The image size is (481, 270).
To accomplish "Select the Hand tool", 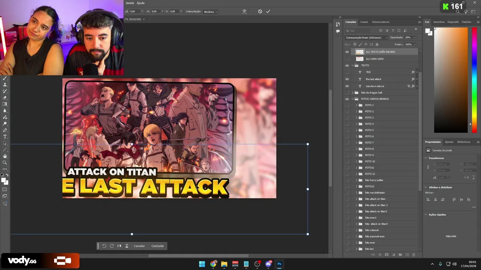I will pos(5,156).
